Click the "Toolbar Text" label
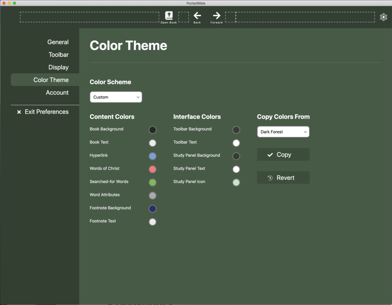392x305 pixels. click(185, 142)
